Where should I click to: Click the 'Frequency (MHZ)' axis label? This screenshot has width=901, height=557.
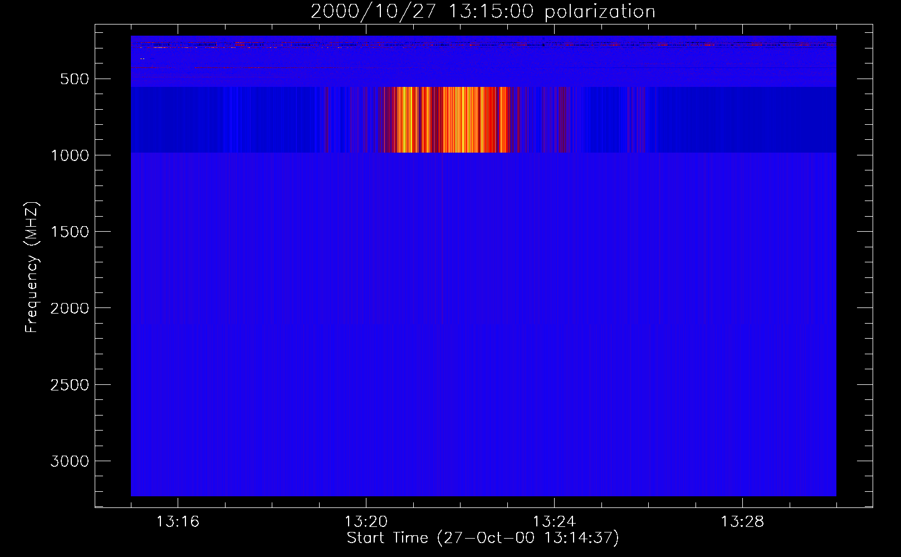point(32,267)
